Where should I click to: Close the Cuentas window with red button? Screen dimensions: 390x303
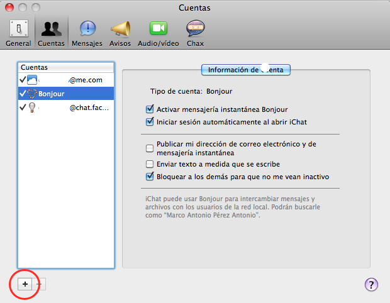click(x=9, y=8)
